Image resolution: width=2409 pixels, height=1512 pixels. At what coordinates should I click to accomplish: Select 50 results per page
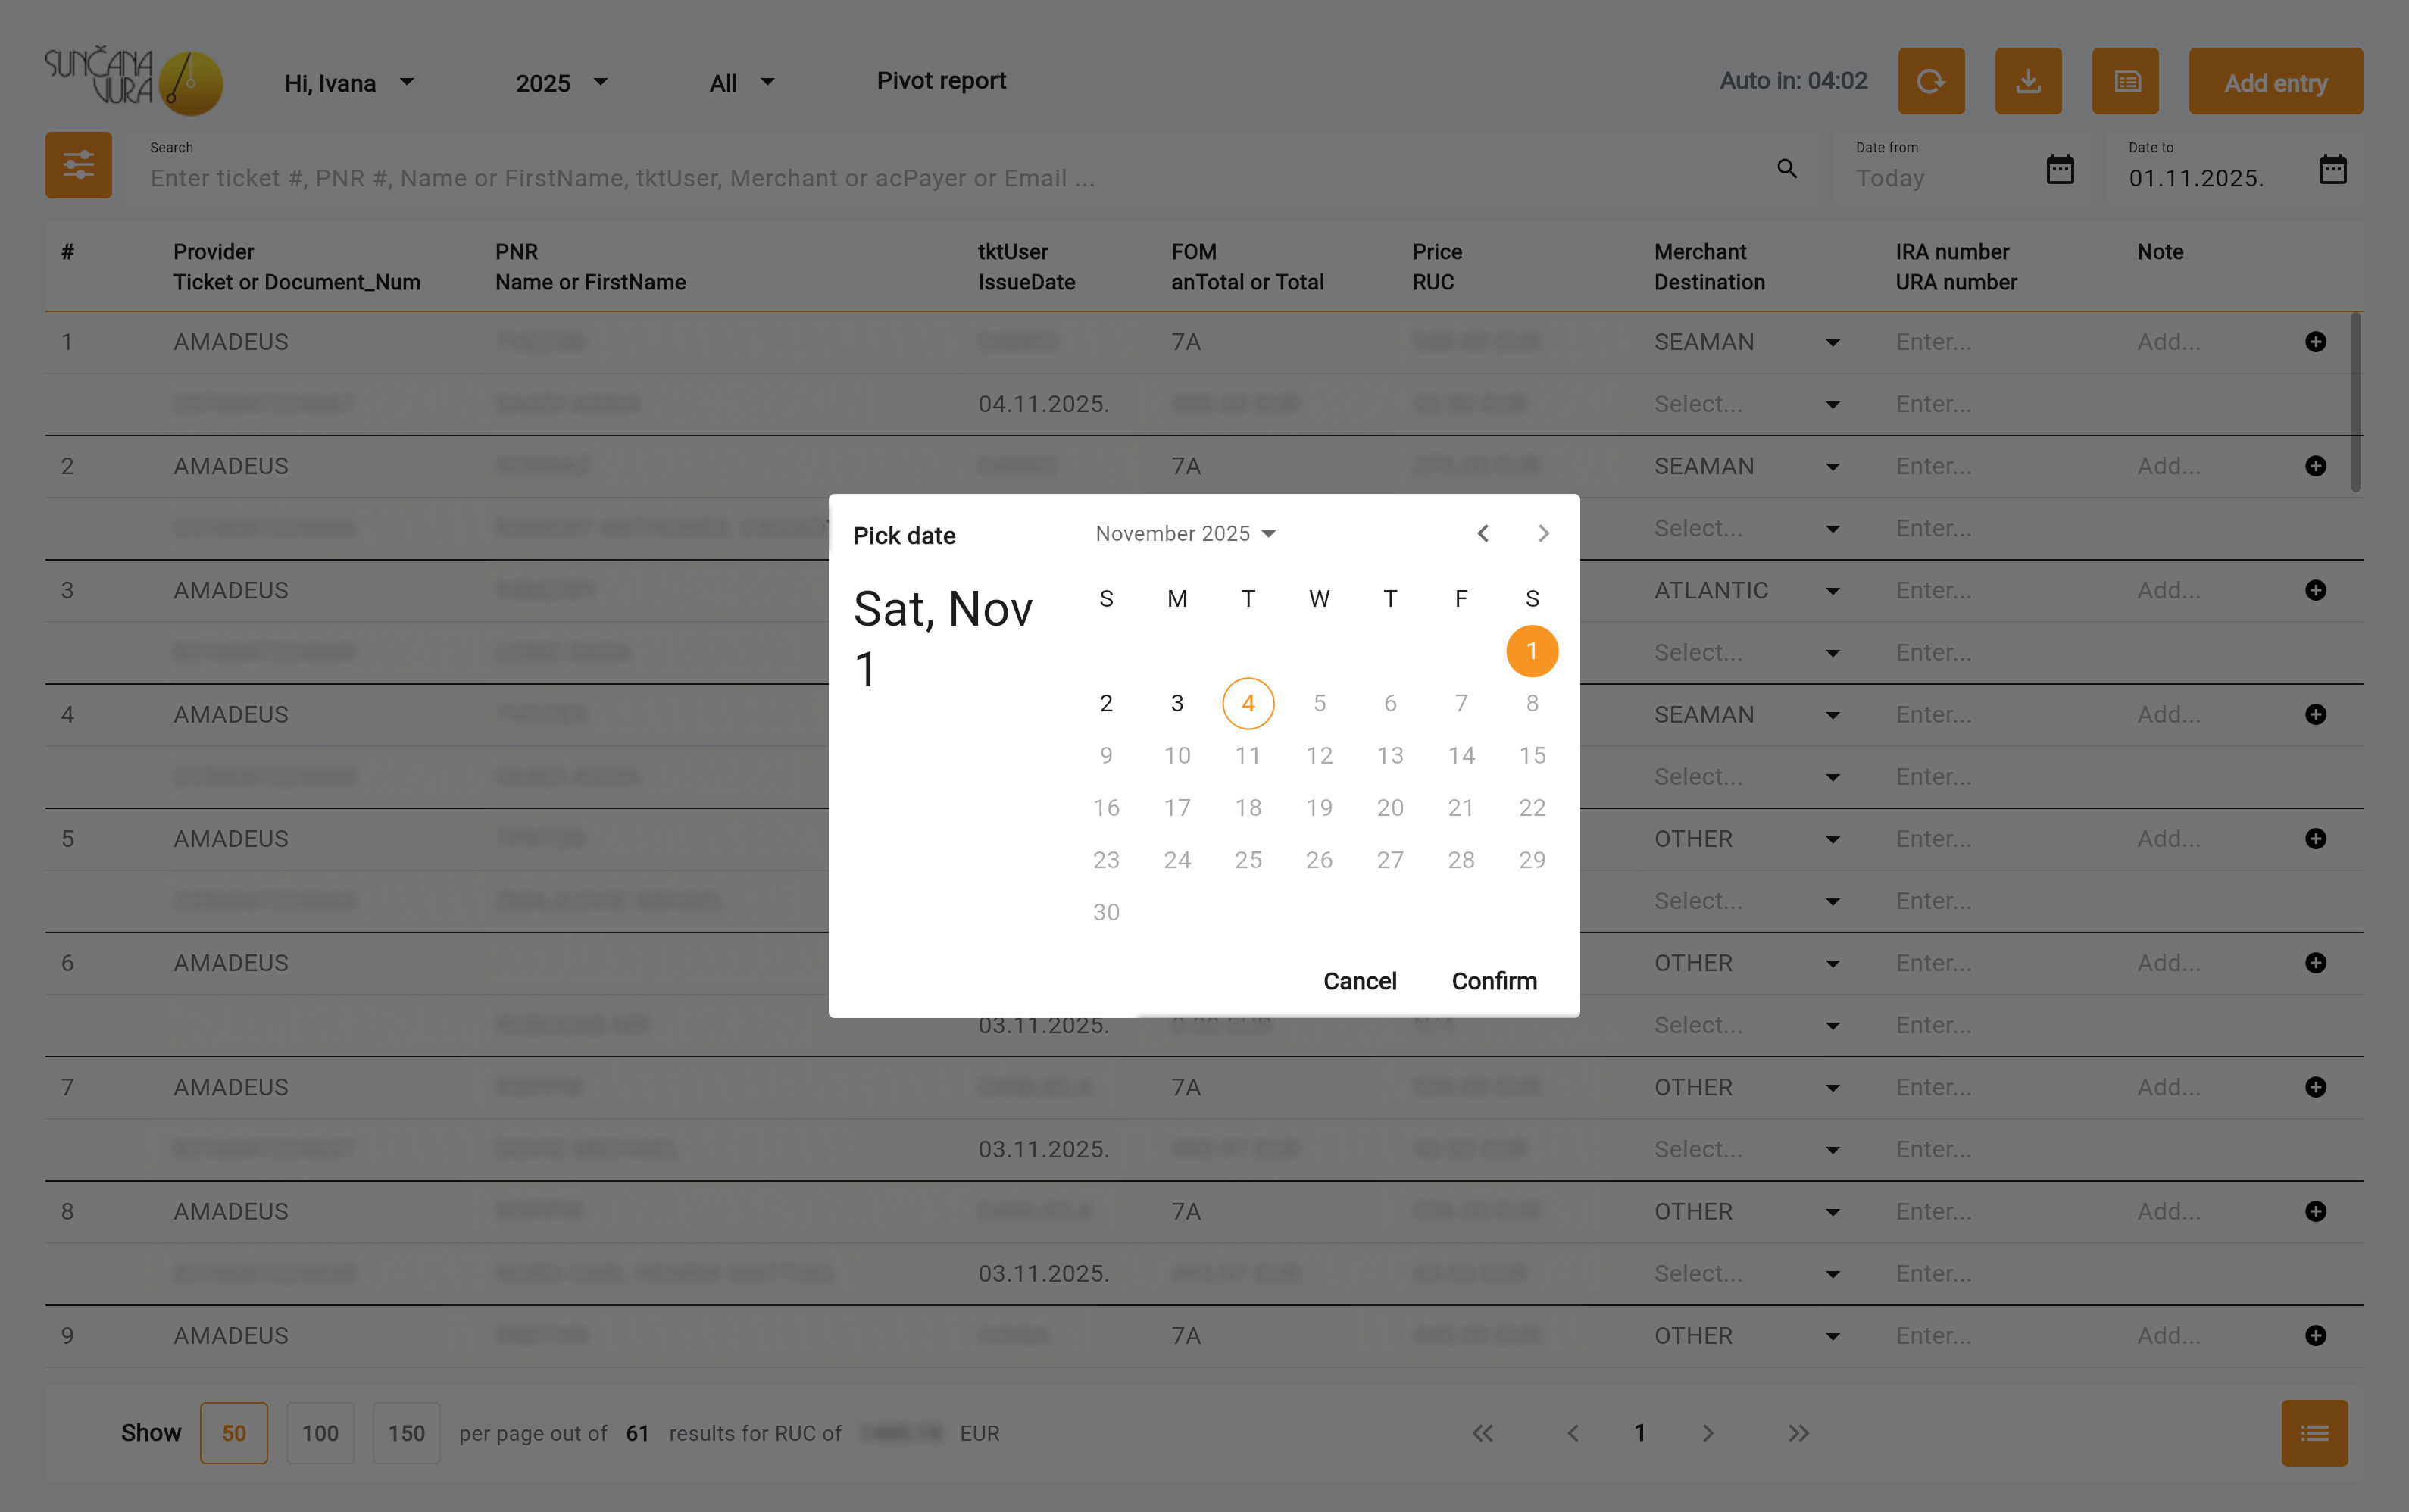coord(233,1432)
